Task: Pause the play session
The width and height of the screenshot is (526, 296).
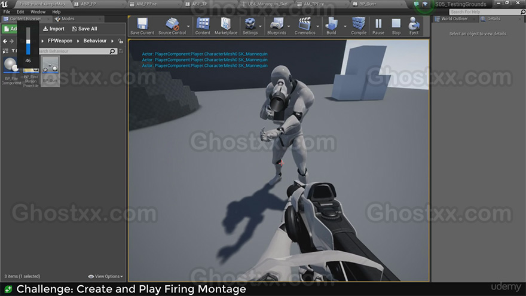Action: [378, 26]
